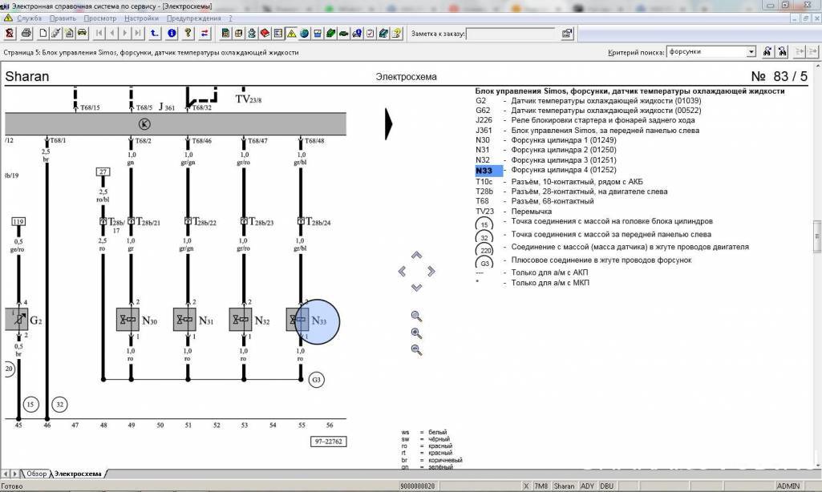Click the order note input field
Screen dimensions: 822x492
coord(510,34)
